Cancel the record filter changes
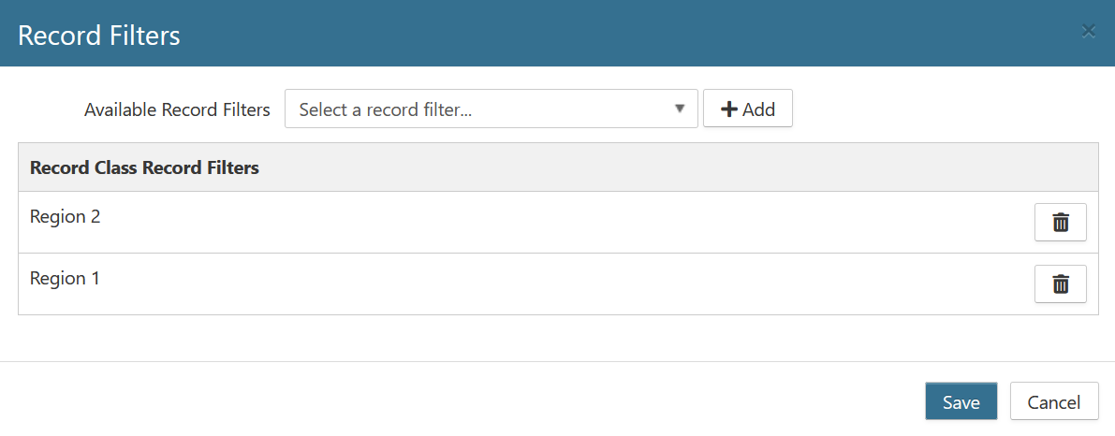The height and width of the screenshot is (436, 1115). tap(1053, 402)
